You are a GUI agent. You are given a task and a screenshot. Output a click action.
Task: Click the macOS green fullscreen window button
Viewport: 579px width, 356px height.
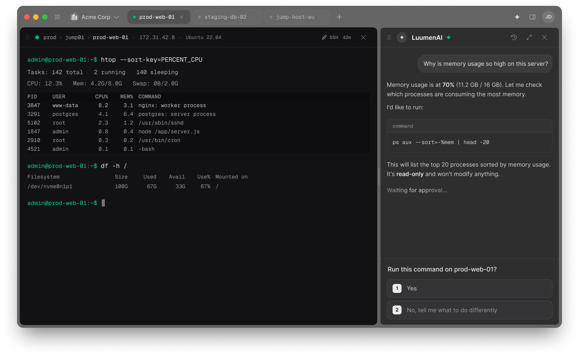45,17
